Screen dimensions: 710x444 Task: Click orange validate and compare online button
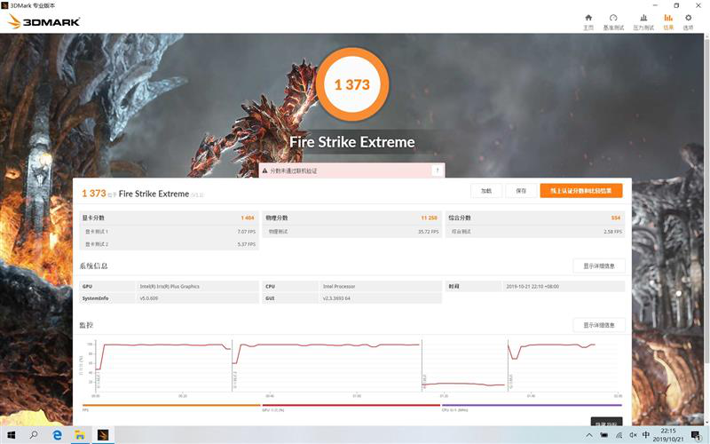click(581, 191)
